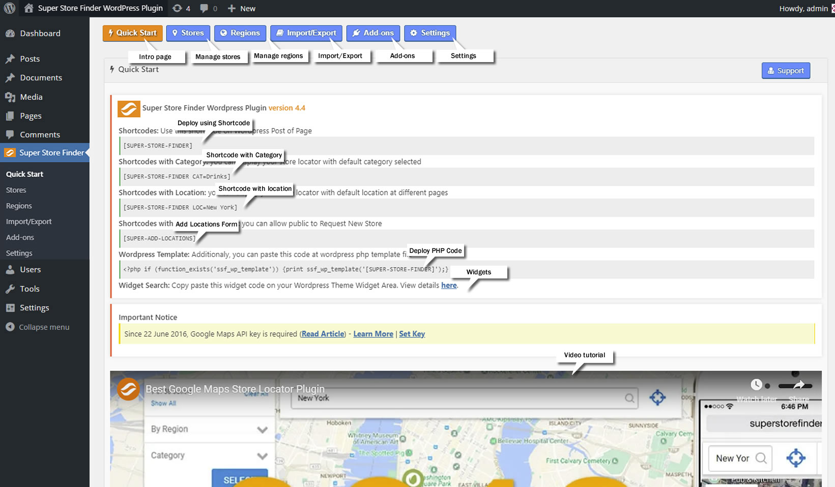Click Quick Start in the sidebar submenu
This screenshot has height=487, width=835.
click(x=24, y=175)
